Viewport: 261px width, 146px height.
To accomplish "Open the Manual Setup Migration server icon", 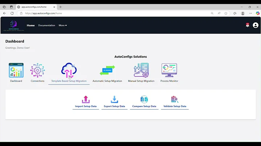I will click(141, 70).
